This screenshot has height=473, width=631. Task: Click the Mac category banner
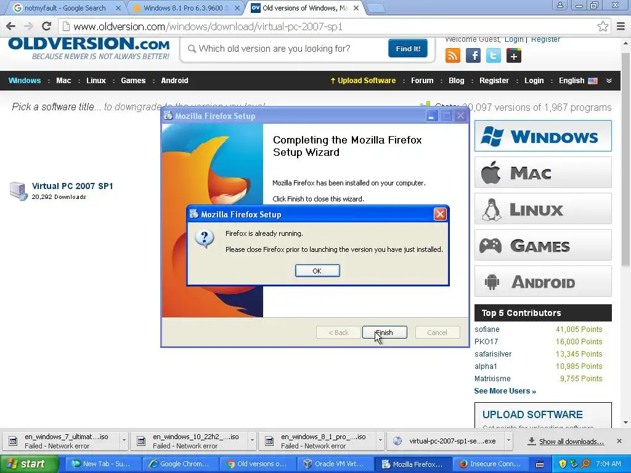click(543, 172)
